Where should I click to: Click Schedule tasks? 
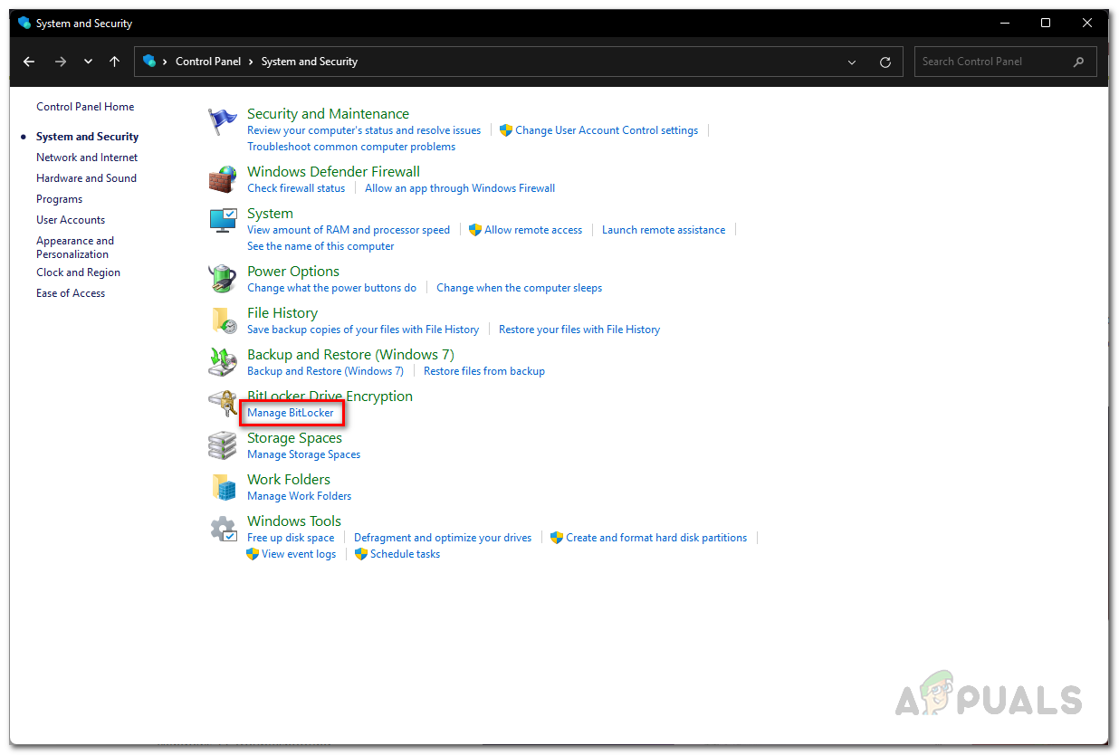point(405,554)
